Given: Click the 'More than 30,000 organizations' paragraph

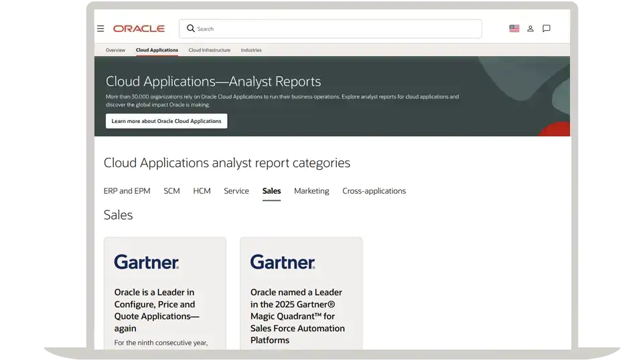Looking at the screenshot, I should tap(282, 101).
